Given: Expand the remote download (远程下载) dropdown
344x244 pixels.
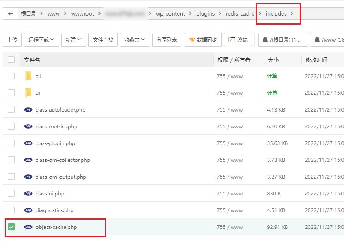Looking at the screenshot, I should point(41,40).
